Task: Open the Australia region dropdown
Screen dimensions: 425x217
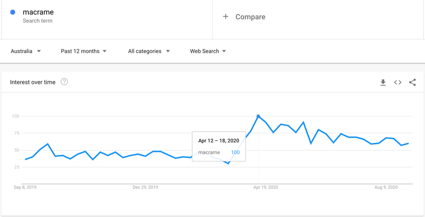Action: [x=26, y=51]
